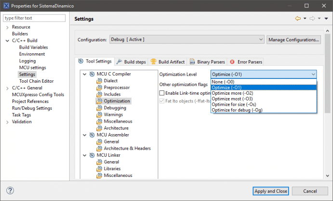The image size is (333, 201).
Task: Click the Dialect settings icon
Action: tap(99, 81)
